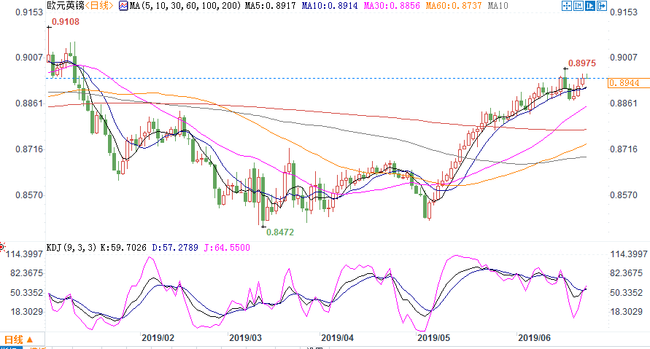Click the 2019/05 date axis label
Screen dimensions: 650x349
pos(433,338)
